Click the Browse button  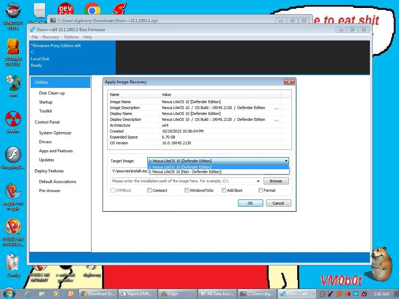point(276,181)
